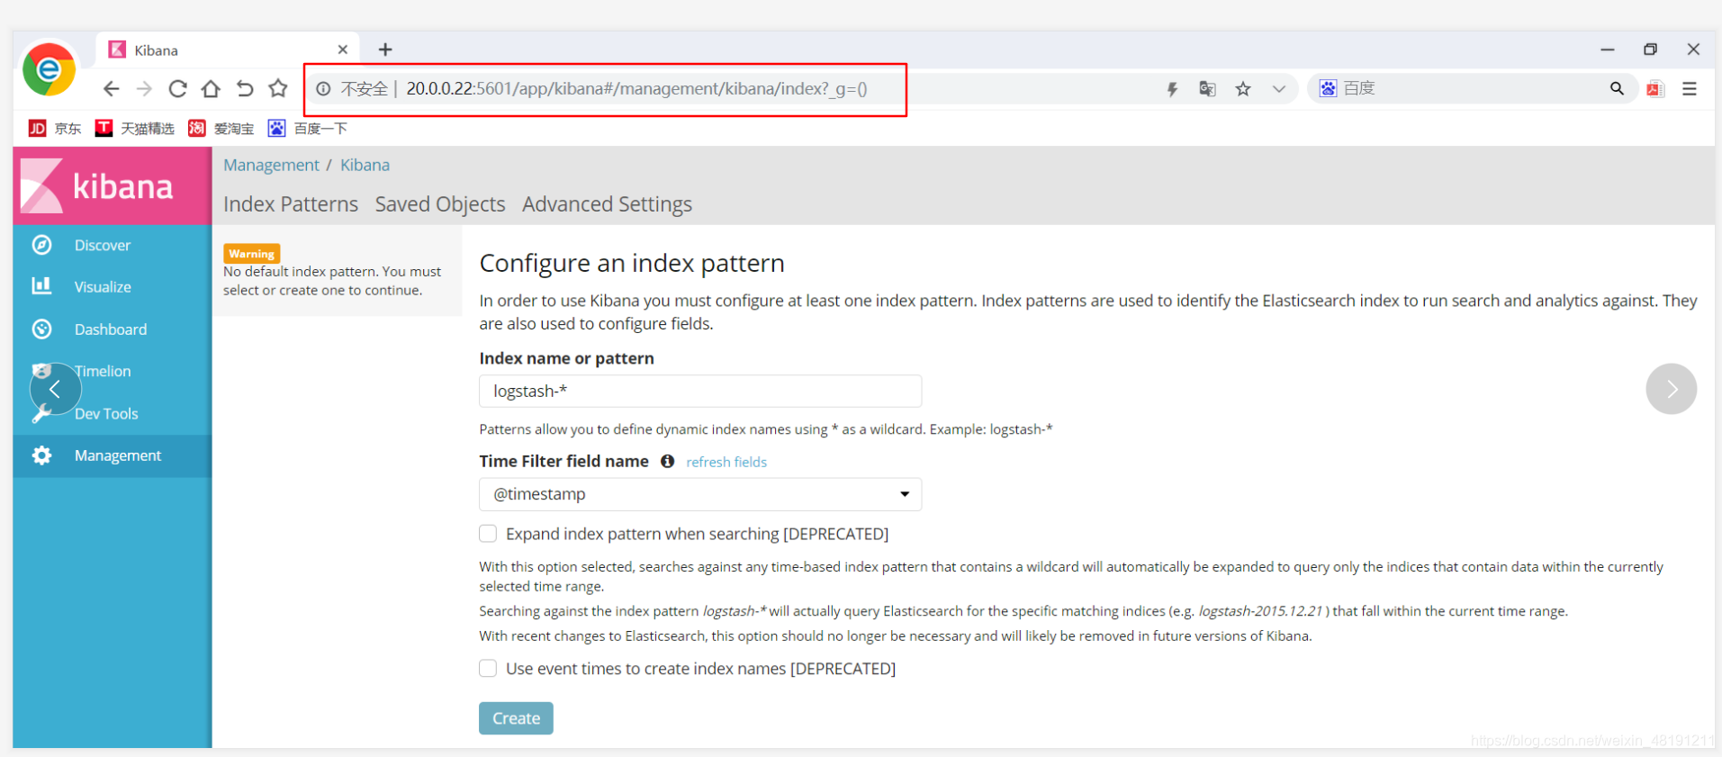The width and height of the screenshot is (1722, 757).
Task: Reload the page with refresh icon
Action: pyautogui.click(x=178, y=88)
